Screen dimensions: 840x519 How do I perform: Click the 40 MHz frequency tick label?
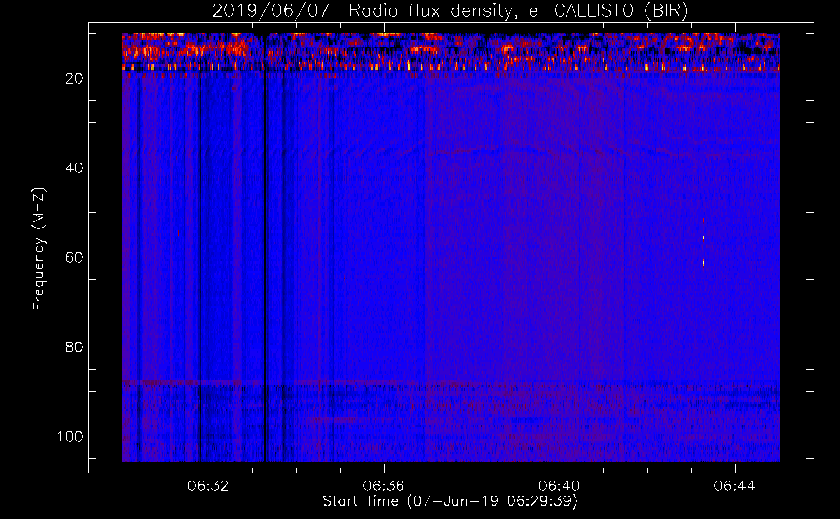(x=74, y=168)
